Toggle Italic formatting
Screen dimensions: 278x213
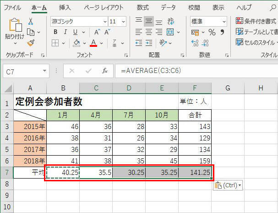[x=65, y=32]
